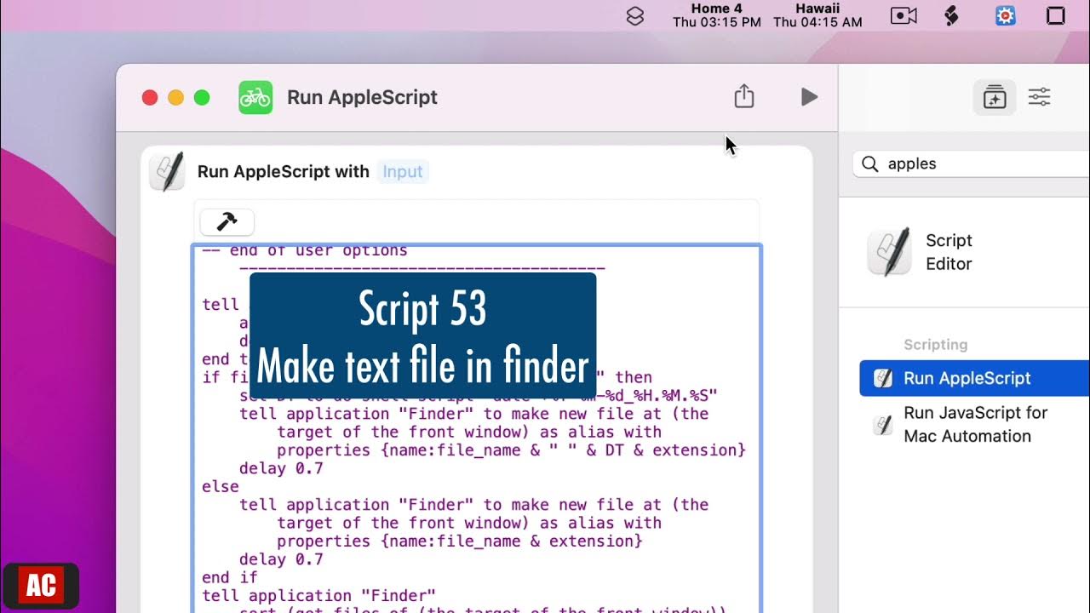Click '-- end of user options' comment

click(305, 251)
